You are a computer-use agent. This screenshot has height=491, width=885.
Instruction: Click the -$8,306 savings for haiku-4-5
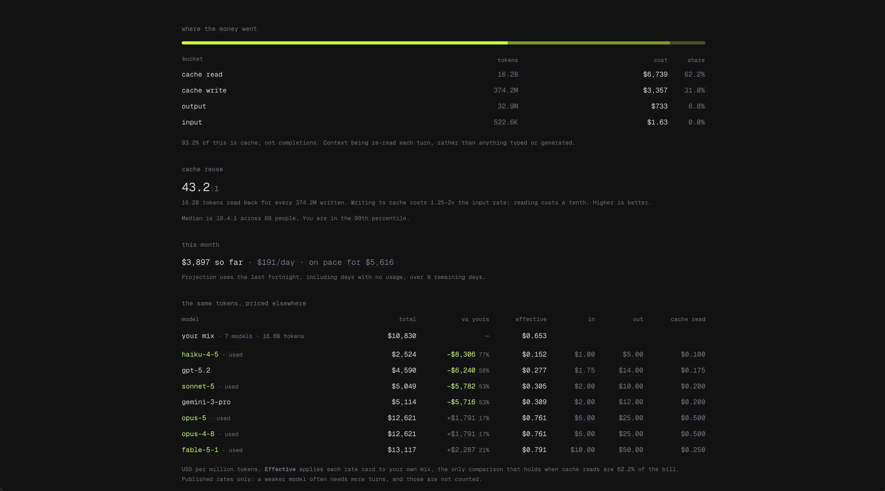(x=461, y=355)
